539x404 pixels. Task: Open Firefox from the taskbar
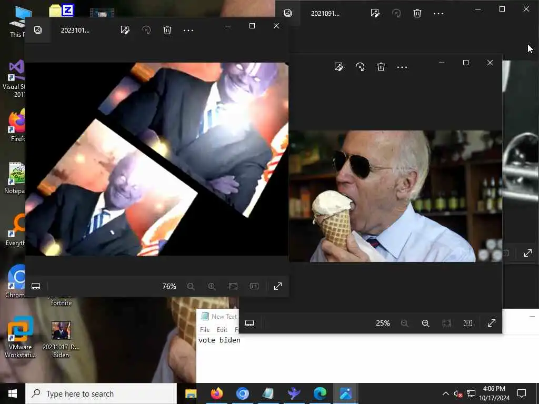click(x=216, y=393)
